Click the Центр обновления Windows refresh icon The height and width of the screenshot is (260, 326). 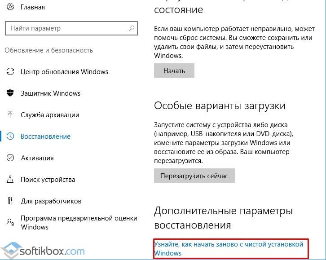10,72
